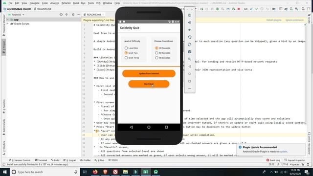Click Project panel scope target icon
Viewport: 313px width, 176px height.
[61, 15]
